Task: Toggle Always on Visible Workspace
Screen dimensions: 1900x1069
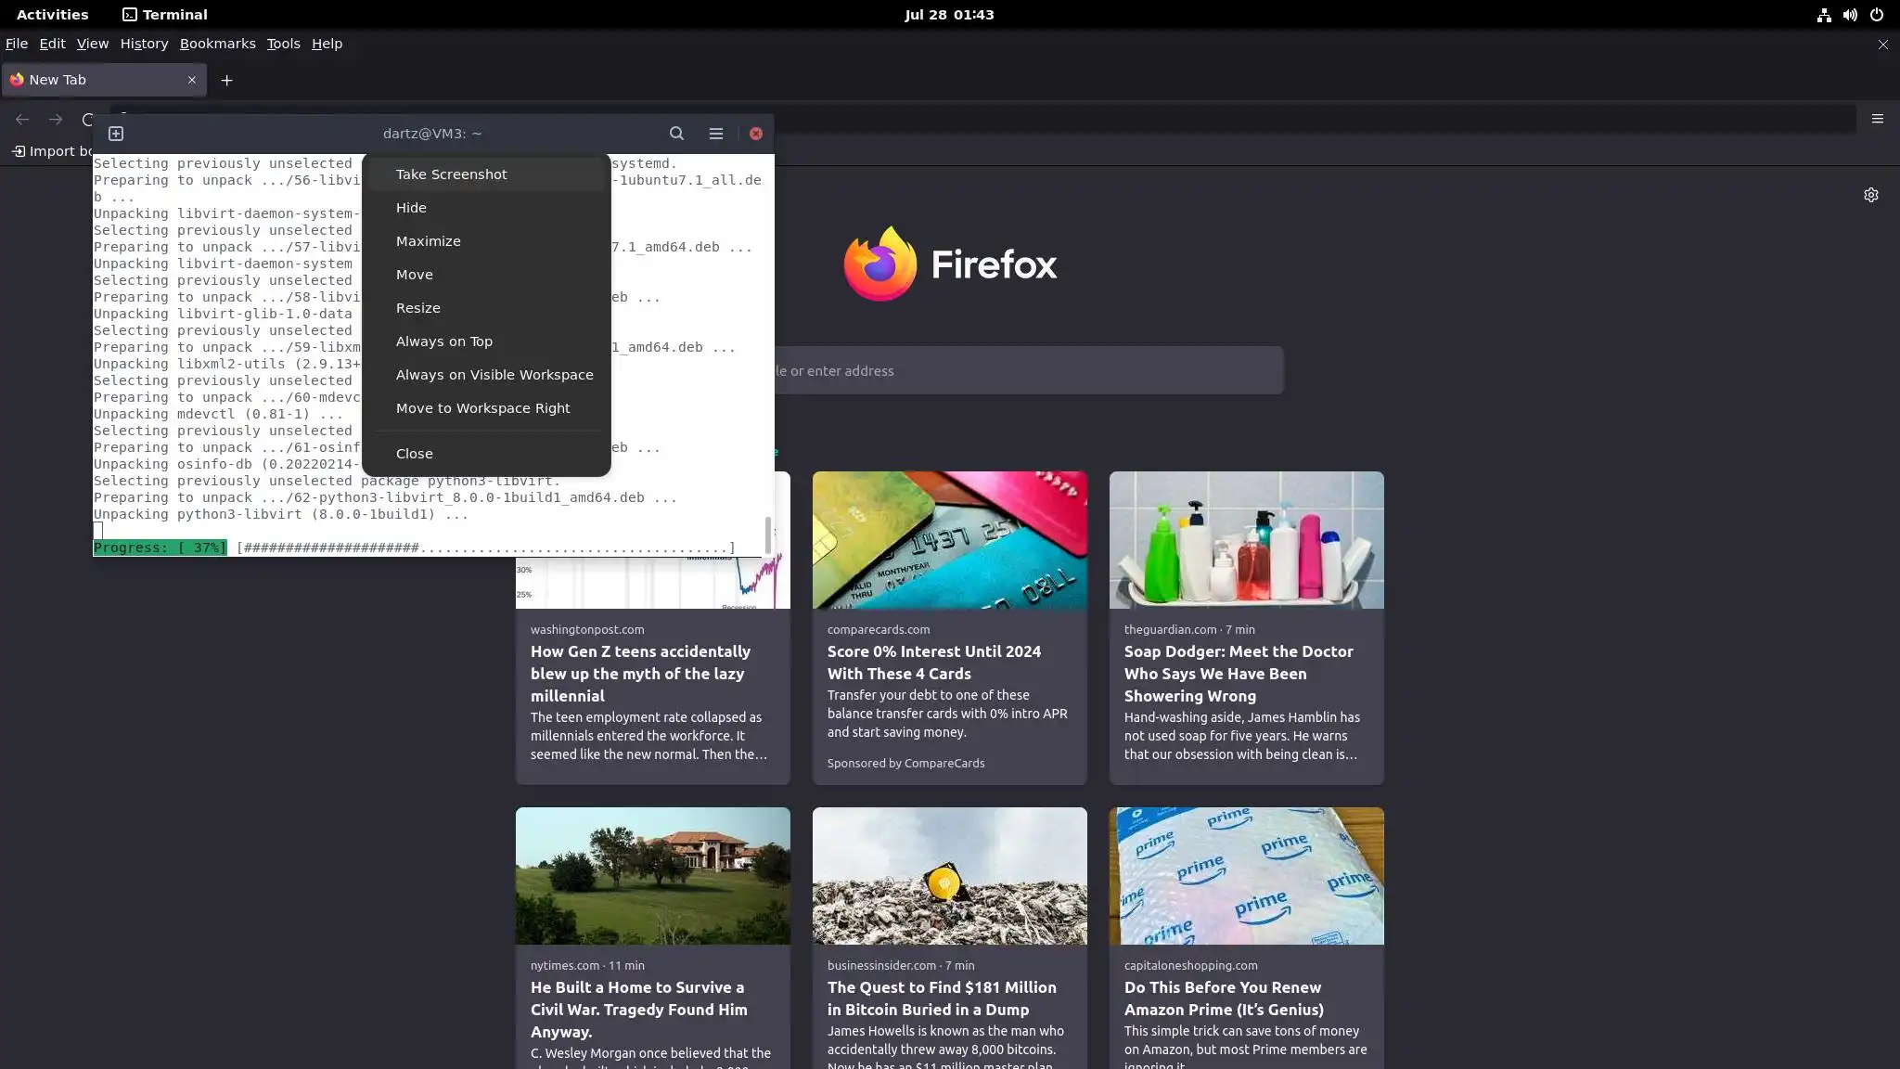Action: coord(494,375)
